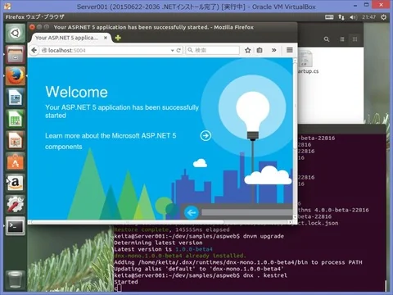
Task: Select the Your ASP.NET 5 application tab
Action: [70, 38]
